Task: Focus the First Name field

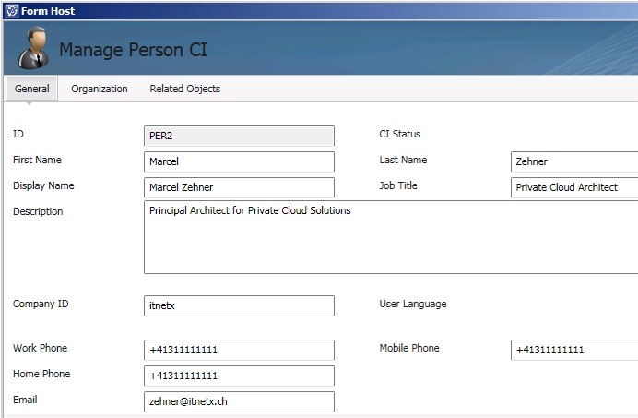Action: (239, 161)
